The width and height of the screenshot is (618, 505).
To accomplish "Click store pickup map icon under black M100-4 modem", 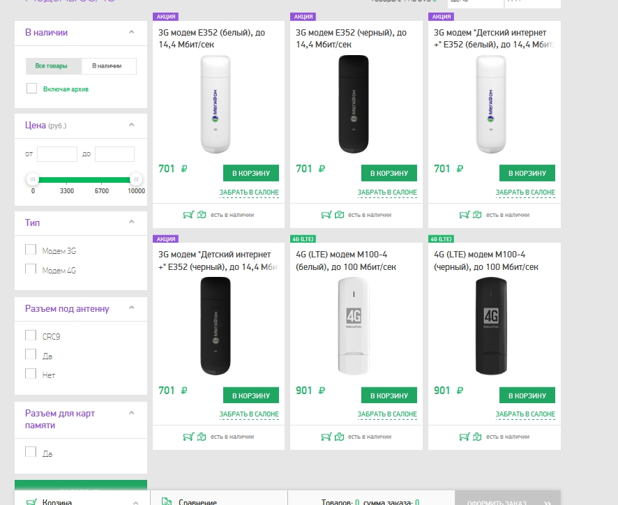I will click(x=478, y=437).
